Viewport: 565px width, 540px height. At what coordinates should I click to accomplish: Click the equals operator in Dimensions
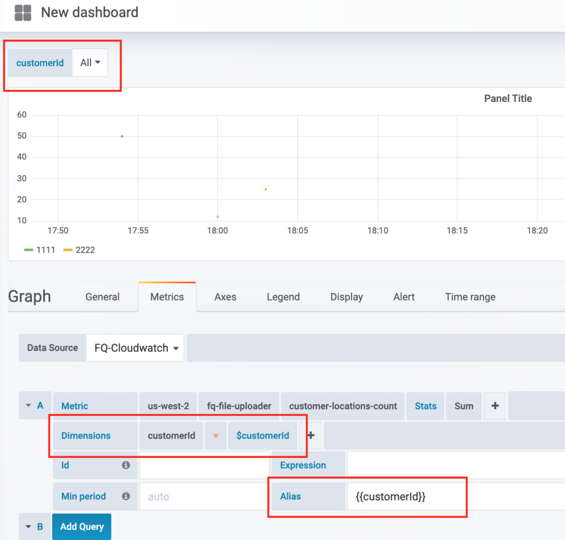(216, 436)
